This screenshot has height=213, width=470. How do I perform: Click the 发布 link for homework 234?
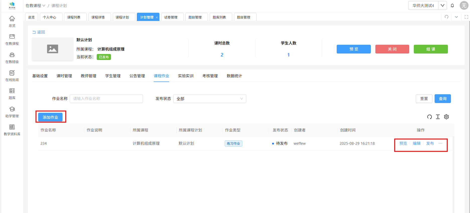coord(430,143)
